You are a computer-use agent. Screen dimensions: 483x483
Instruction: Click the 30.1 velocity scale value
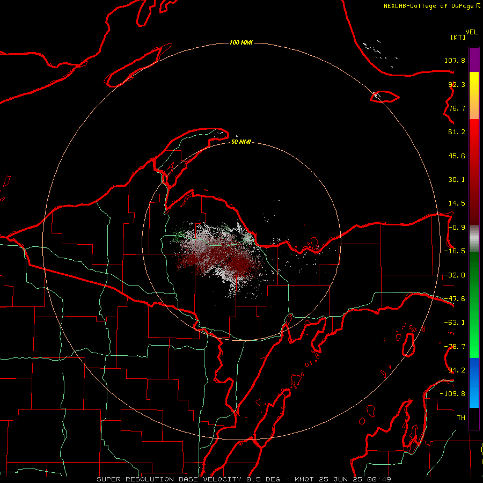coord(457,180)
